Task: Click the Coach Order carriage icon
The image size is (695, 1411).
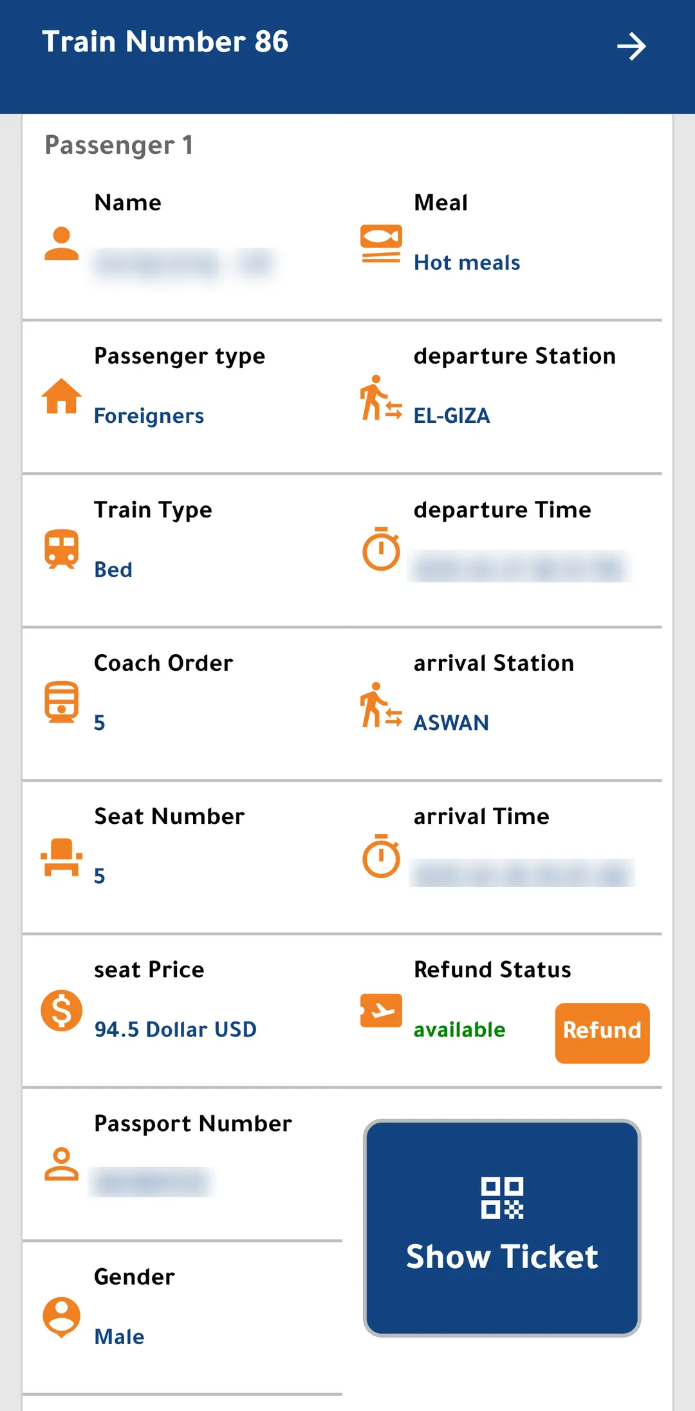Action: pyautogui.click(x=61, y=702)
